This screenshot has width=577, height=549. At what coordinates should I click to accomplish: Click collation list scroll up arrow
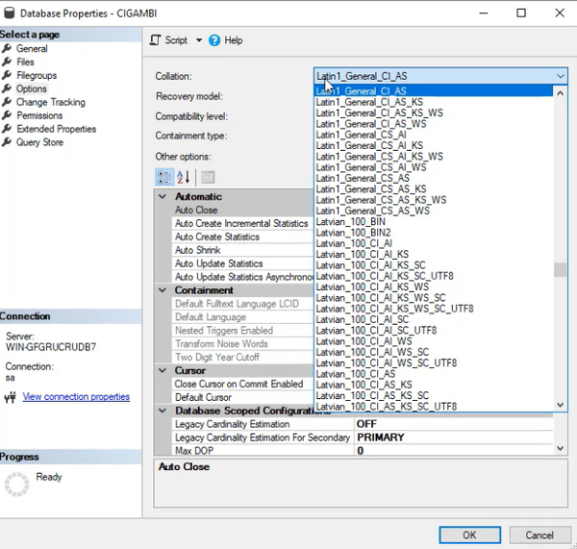pyautogui.click(x=560, y=93)
